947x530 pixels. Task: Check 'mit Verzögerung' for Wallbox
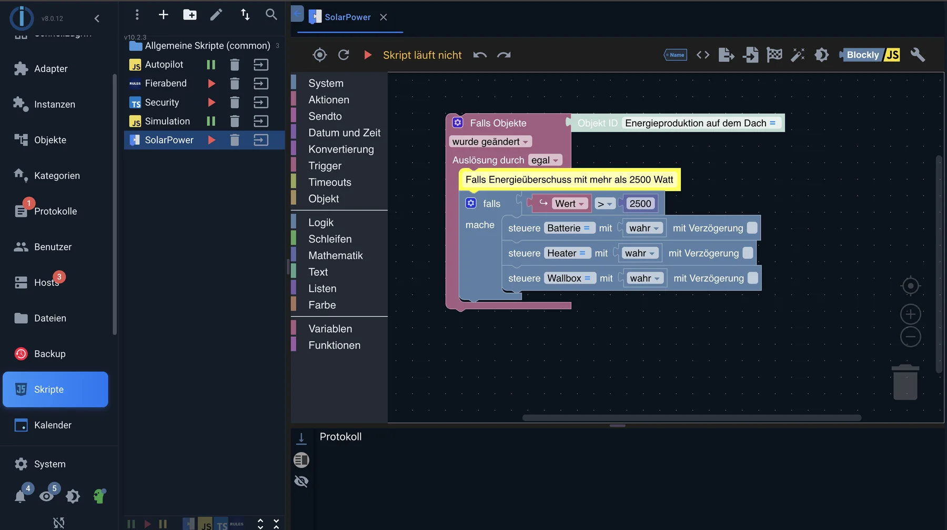753,278
